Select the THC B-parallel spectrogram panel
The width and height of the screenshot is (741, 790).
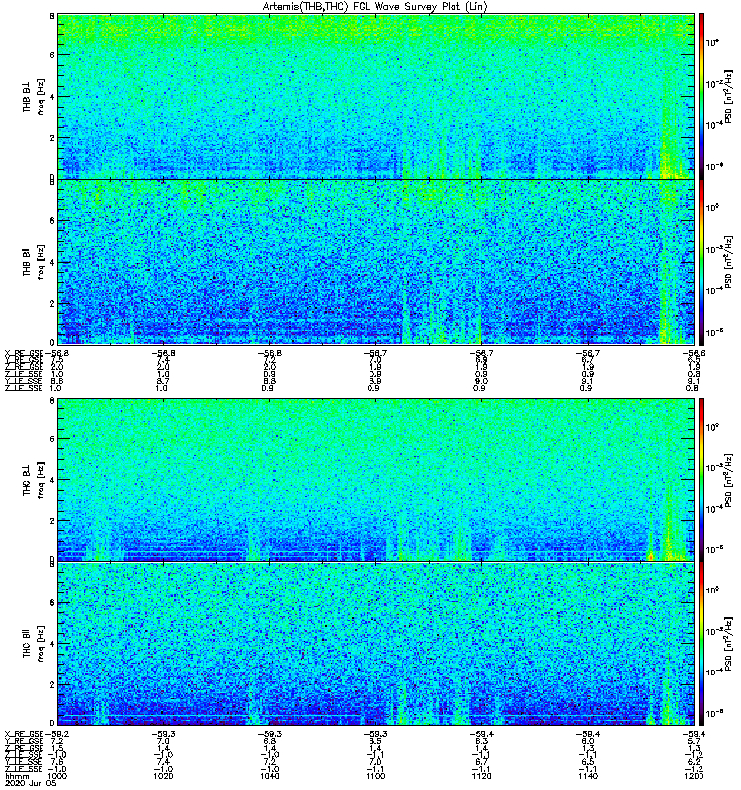(x=375, y=644)
